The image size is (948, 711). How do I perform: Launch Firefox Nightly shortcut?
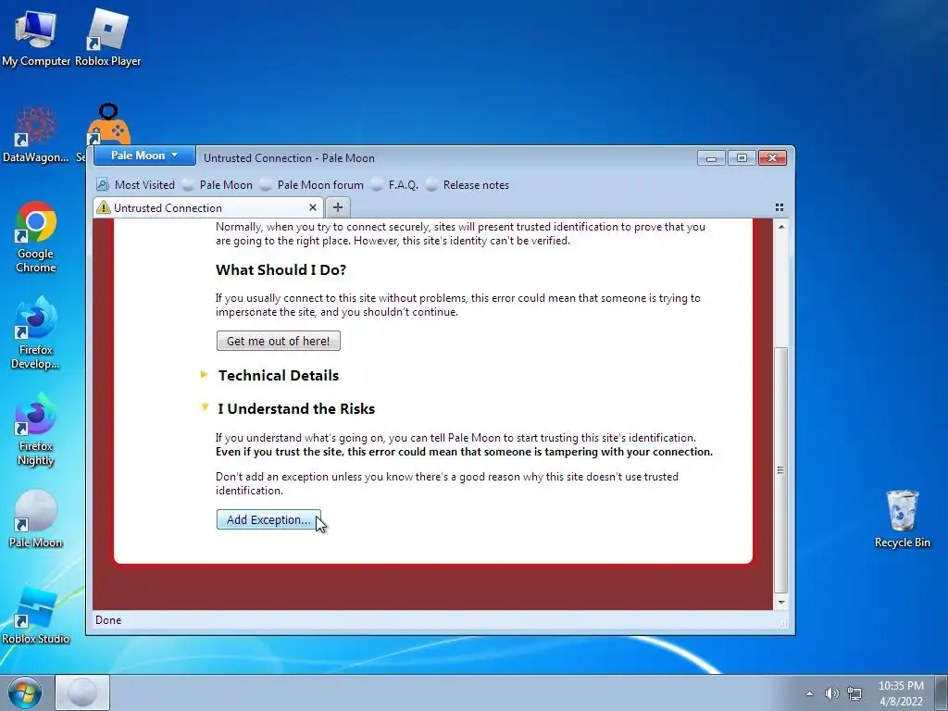36,430
